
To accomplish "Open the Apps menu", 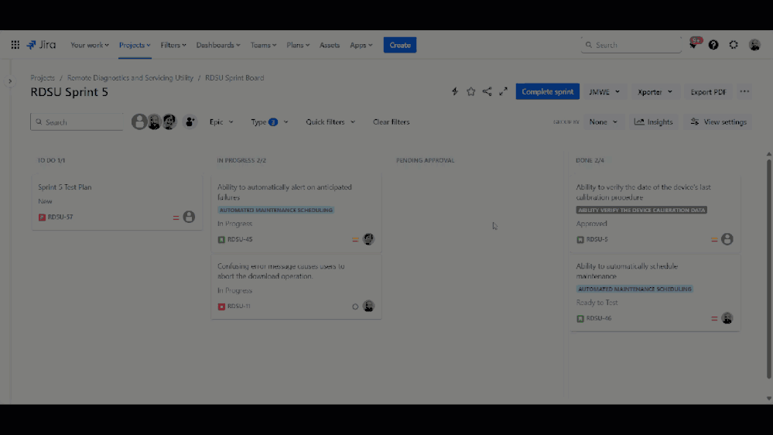I will click(361, 45).
